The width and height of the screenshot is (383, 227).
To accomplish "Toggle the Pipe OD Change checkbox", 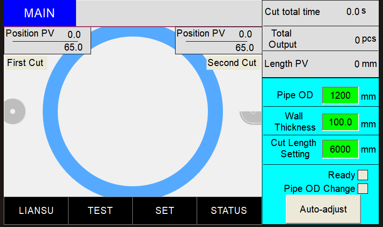I will tap(363, 189).
